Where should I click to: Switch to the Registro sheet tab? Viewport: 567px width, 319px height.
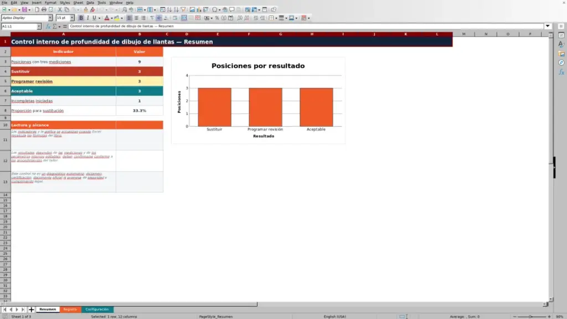70,309
